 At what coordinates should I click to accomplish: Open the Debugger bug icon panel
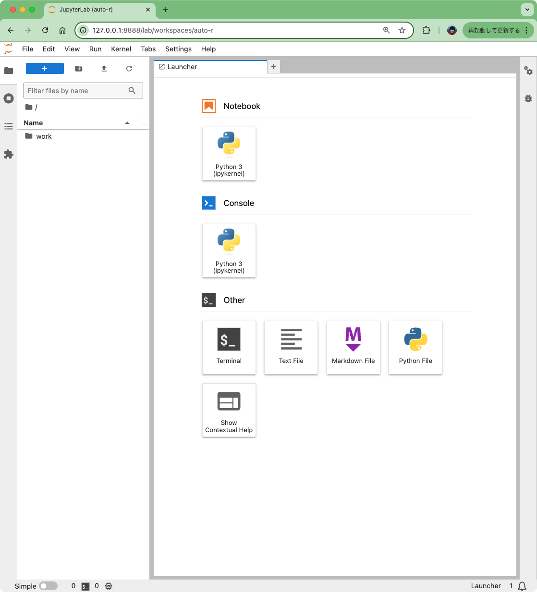528,98
